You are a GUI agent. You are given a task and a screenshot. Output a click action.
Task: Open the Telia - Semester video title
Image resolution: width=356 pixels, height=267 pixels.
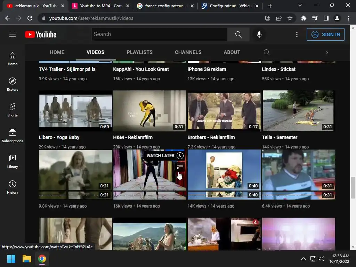point(280,137)
